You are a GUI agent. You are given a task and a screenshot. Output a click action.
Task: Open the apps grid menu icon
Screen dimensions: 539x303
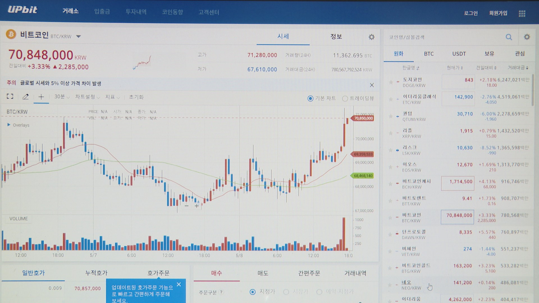click(522, 13)
